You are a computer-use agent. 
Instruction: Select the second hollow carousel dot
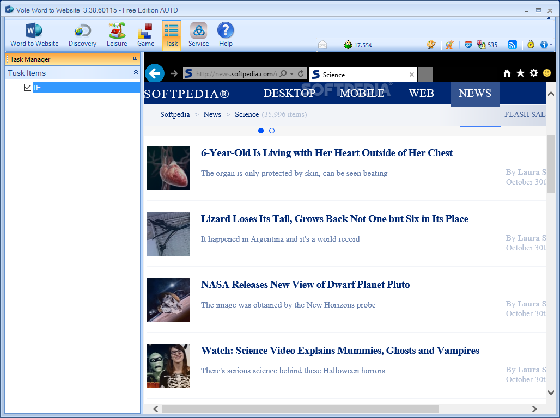(x=272, y=131)
